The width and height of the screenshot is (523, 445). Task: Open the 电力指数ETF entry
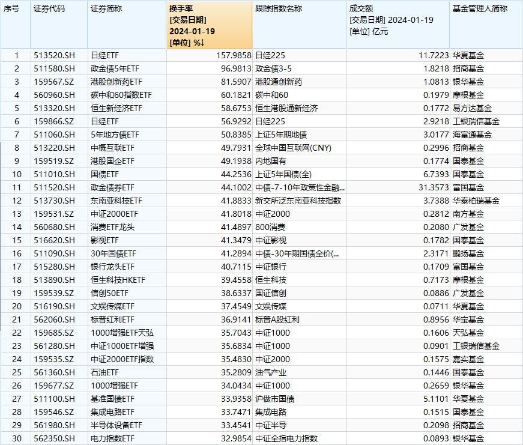coord(112,438)
